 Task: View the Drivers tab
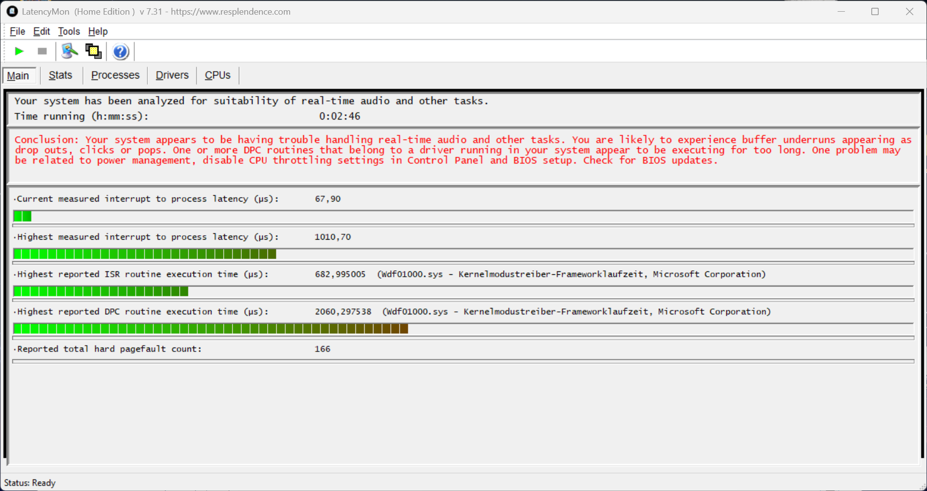[x=172, y=75]
